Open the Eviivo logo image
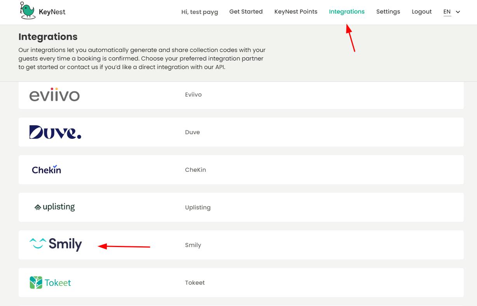477x306 pixels. (54, 95)
